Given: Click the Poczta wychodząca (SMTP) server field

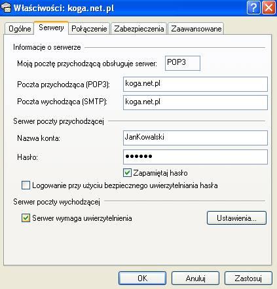Looking at the screenshot, I should point(195,102).
